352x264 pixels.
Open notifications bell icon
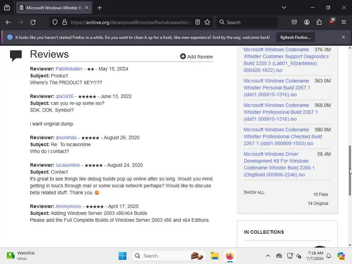(329, 256)
